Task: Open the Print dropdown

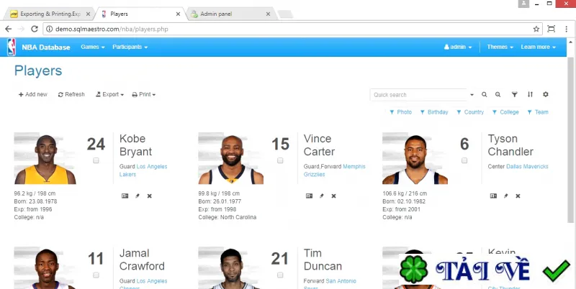Action: point(143,95)
